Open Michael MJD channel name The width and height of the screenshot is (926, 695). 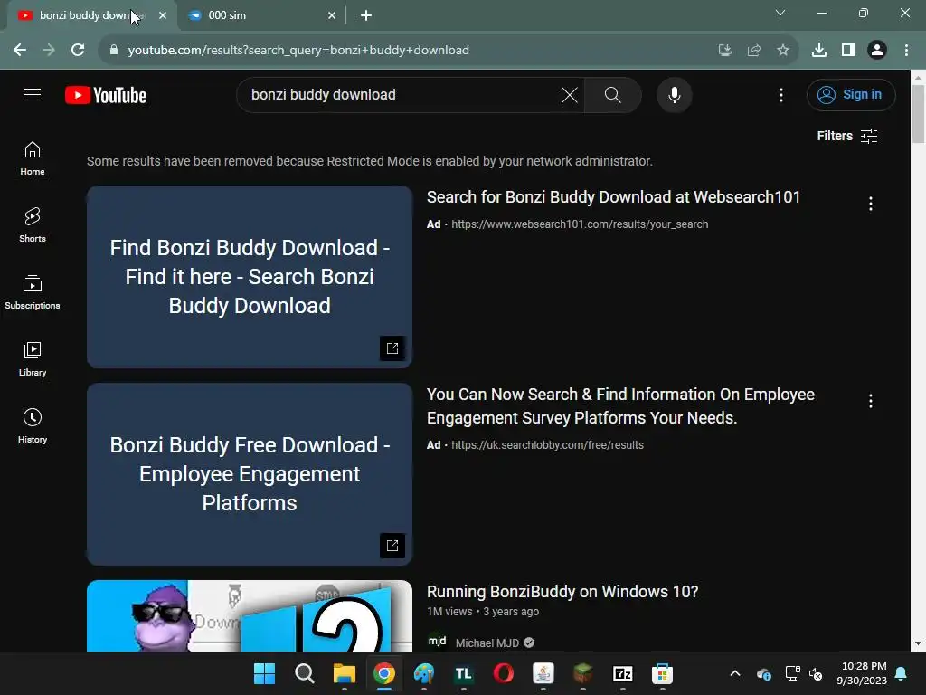click(x=487, y=643)
